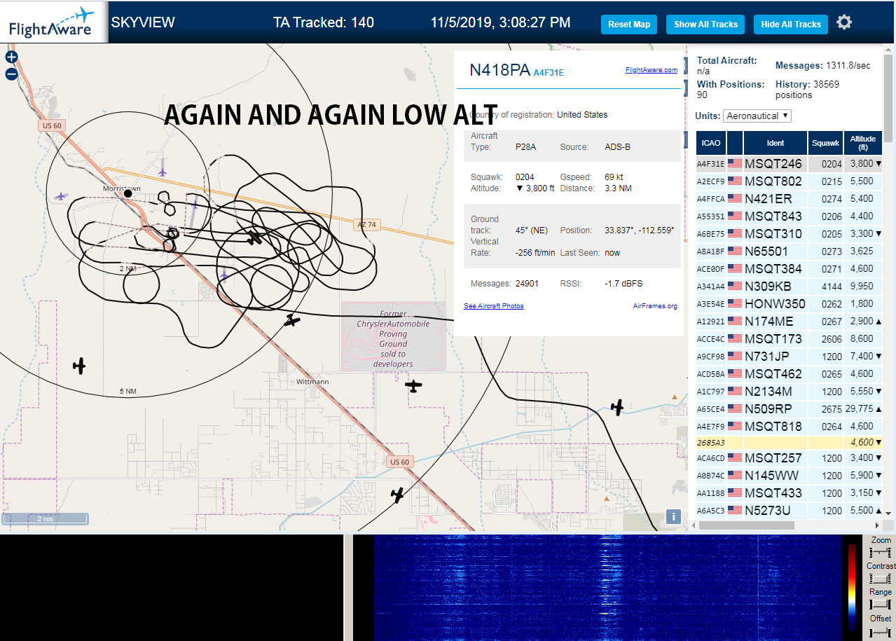Select the purple aircraft west of Morristown

point(61,197)
